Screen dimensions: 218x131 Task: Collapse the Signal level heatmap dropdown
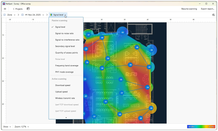pyautogui.click(x=65, y=15)
